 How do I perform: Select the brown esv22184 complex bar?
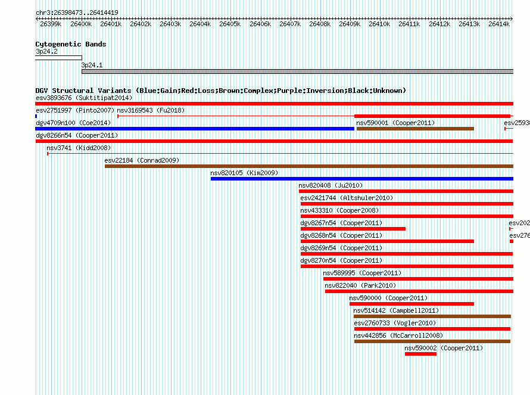[x=309, y=166]
